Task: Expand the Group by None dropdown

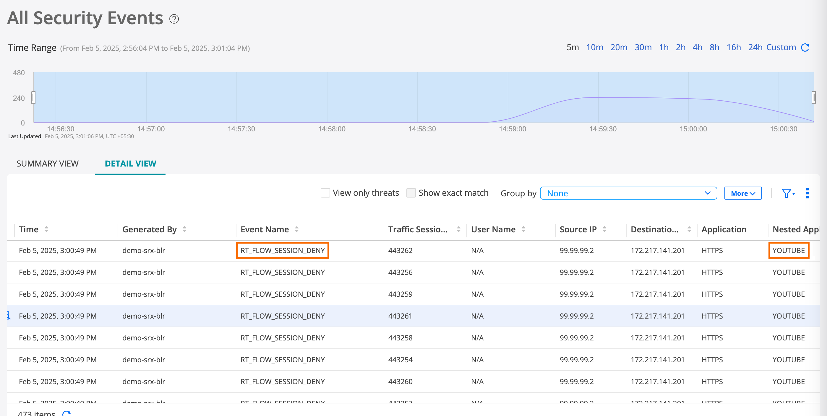Action: pos(628,193)
